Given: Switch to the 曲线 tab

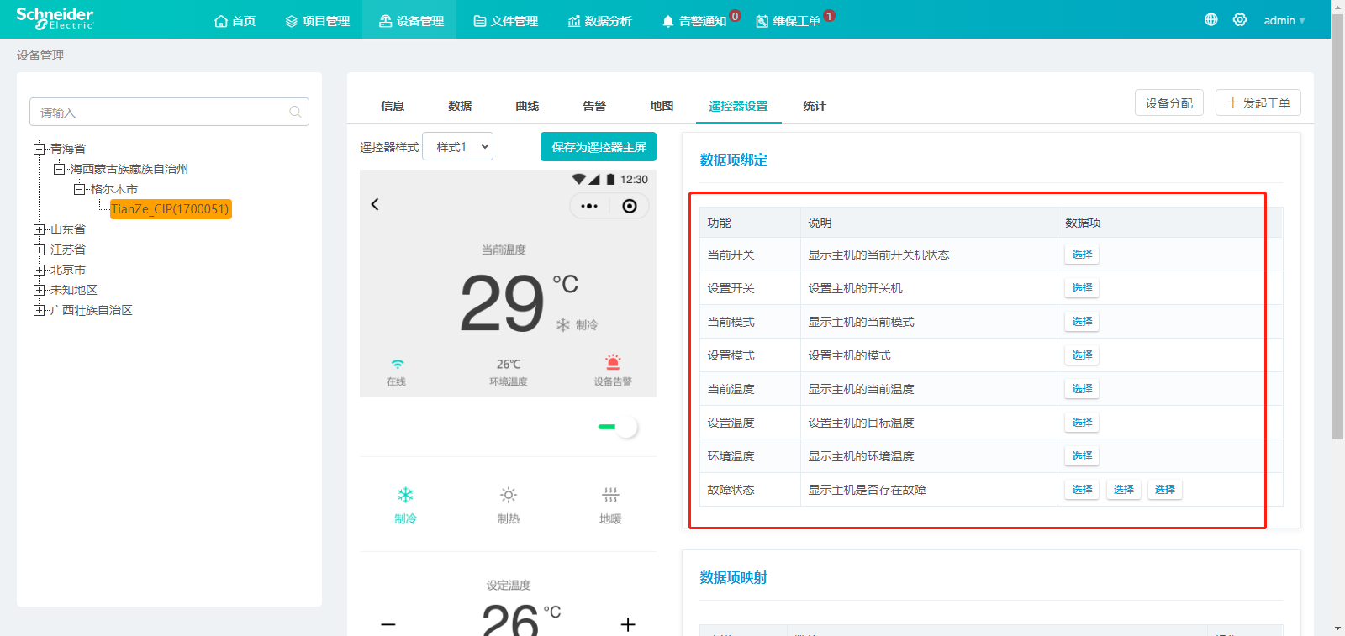Looking at the screenshot, I should tap(527, 106).
